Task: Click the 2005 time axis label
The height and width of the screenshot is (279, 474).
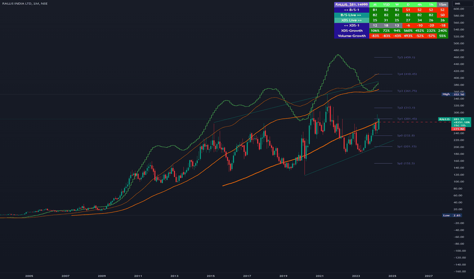Action: 29,276
